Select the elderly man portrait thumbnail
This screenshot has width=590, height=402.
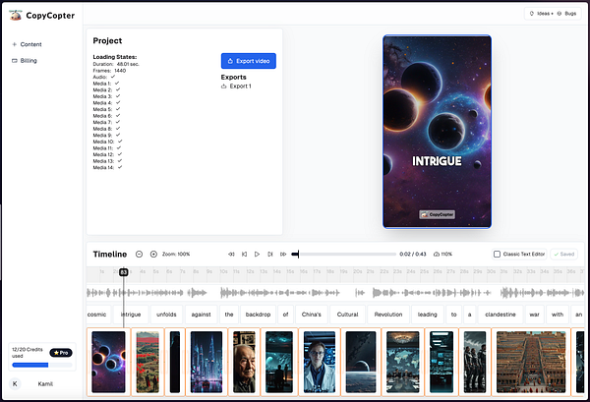click(x=243, y=362)
